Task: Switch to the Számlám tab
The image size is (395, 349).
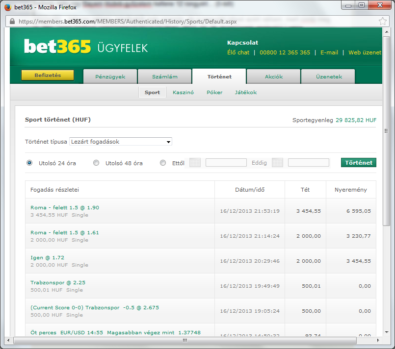Action: [165, 76]
